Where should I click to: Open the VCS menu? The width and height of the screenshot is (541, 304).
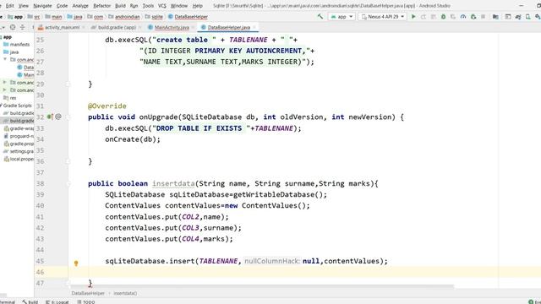162,6
